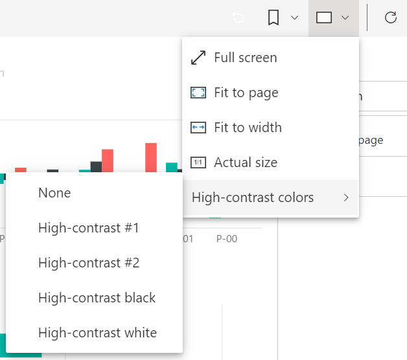Apply High-contrast white theme
407x360 pixels.
pos(94,333)
